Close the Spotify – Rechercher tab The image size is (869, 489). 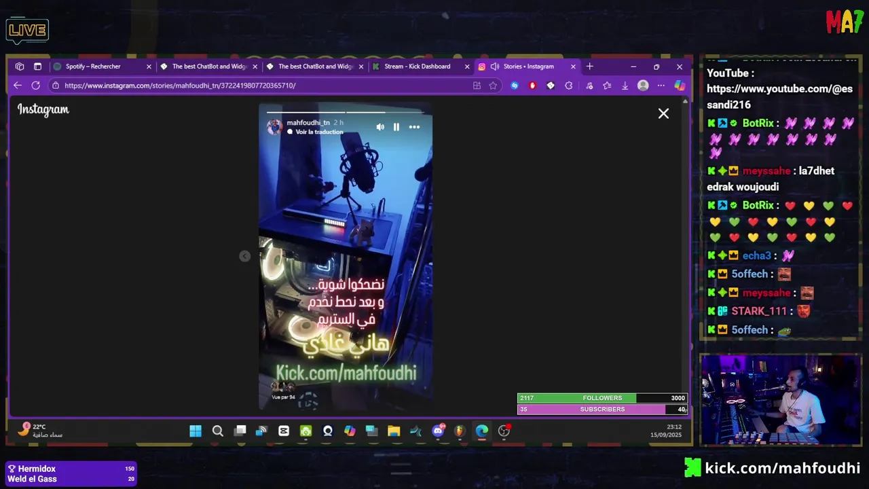149,67
